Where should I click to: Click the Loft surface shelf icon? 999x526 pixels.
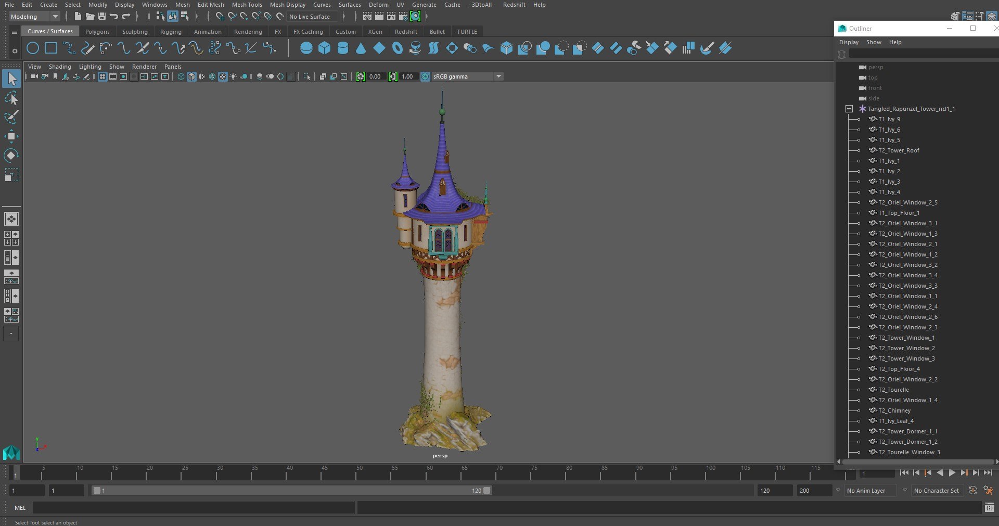point(433,48)
